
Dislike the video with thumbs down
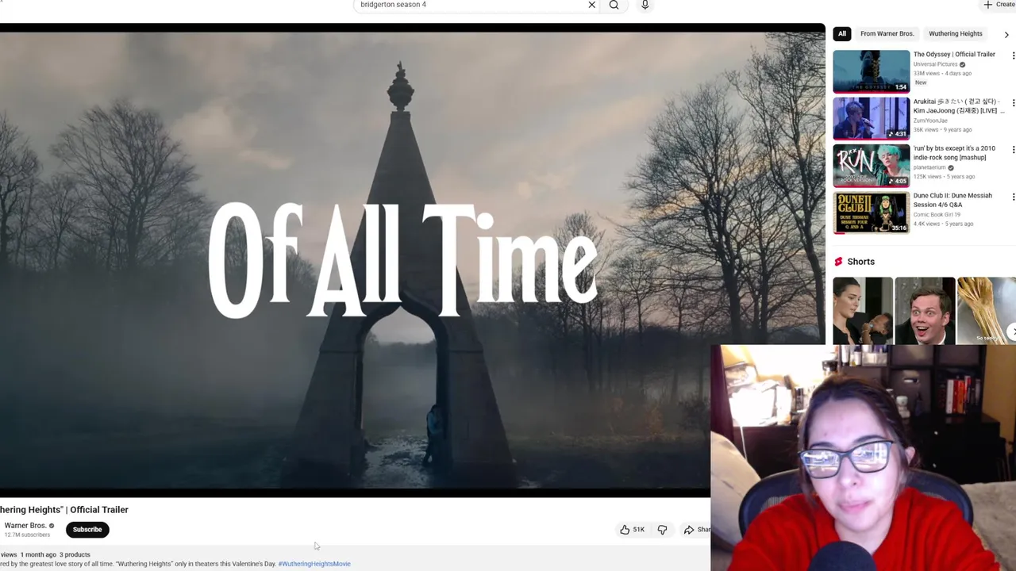pyautogui.click(x=662, y=530)
